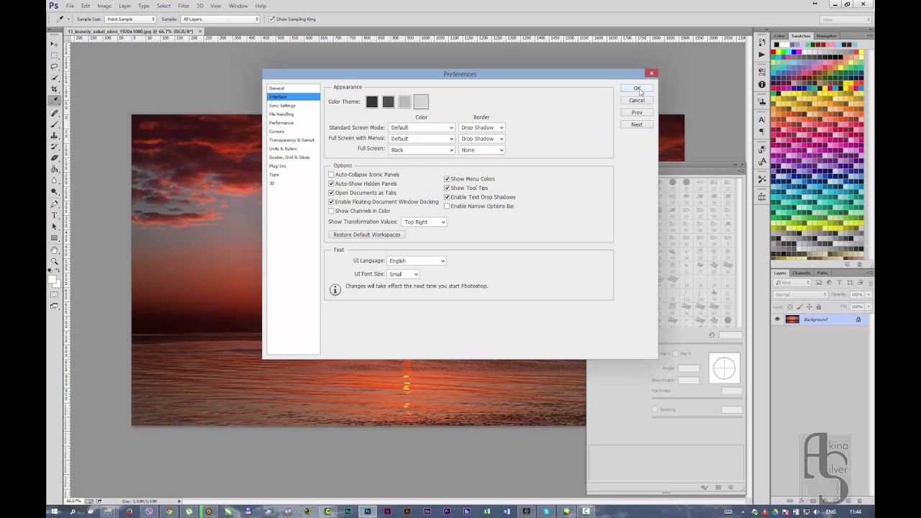Select the Pen tool

pyautogui.click(x=55, y=204)
